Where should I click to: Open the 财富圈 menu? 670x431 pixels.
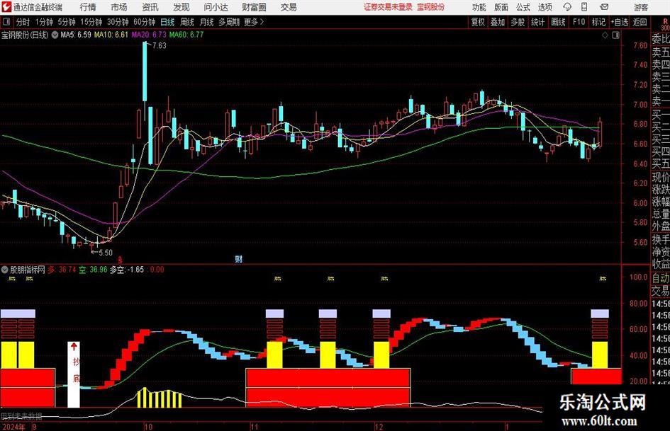click(254, 7)
